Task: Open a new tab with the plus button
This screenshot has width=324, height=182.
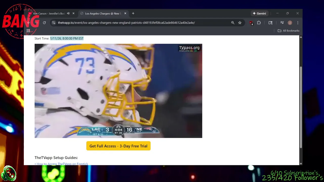Action: [x=133, y=13]
